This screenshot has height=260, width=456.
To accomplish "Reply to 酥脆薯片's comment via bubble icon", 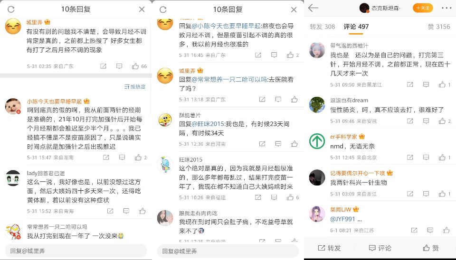I will click(278, 143).
